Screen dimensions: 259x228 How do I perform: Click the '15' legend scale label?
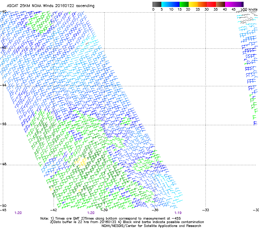pyautogui.click(x=180, y=9)
